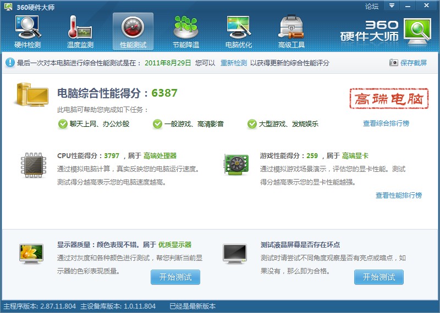Click the gold computer overall score icon

[x=31, y=94]
